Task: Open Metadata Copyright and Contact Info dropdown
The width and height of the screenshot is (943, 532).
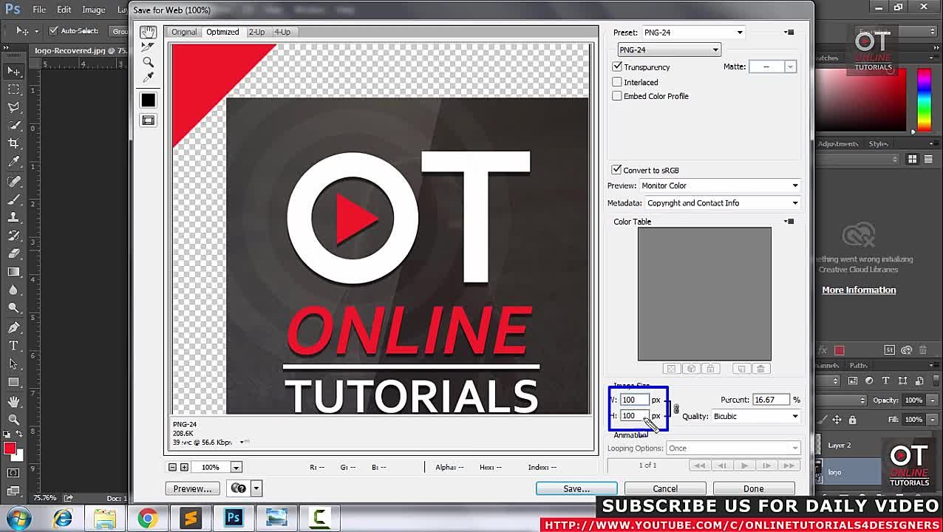Action: pyautogui.click(x=723, y=203)
